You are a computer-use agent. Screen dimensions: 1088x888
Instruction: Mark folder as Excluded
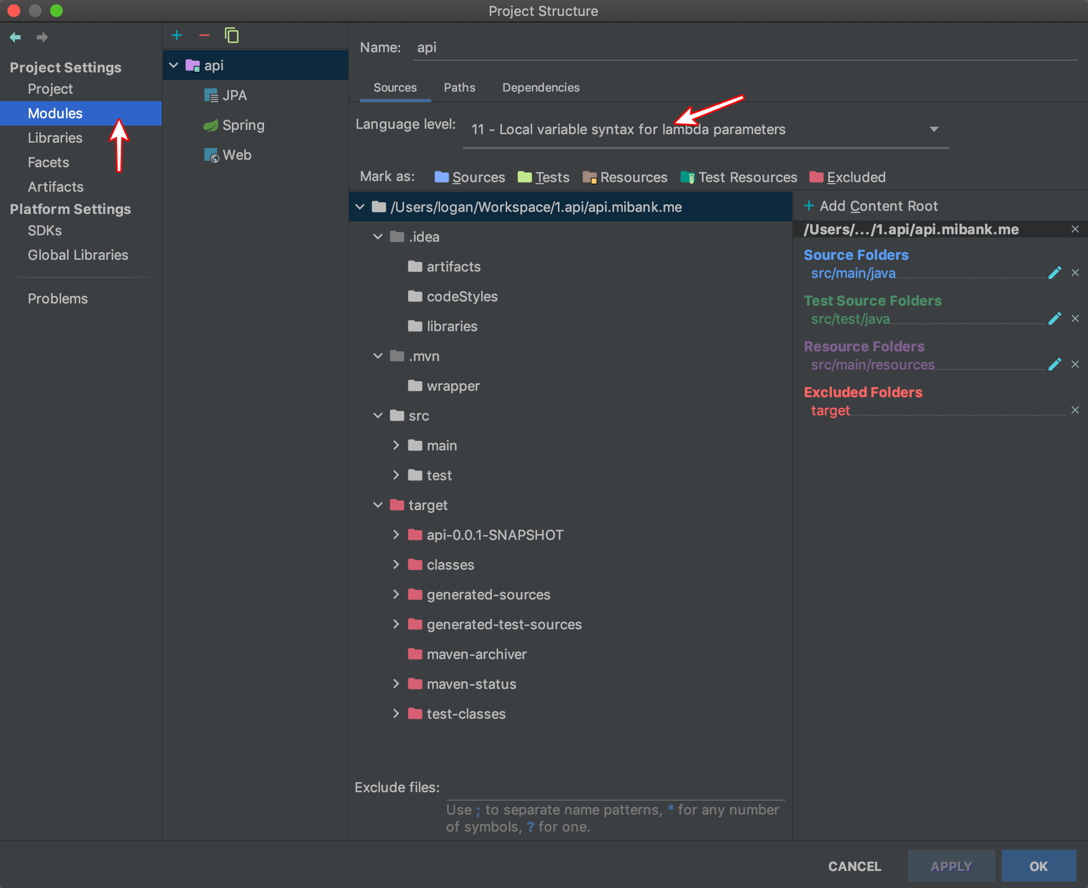coord(847,177)
